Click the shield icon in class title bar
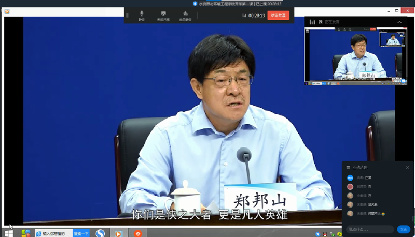The height and width of the screenshot is (237, 415). coord(195,4)
